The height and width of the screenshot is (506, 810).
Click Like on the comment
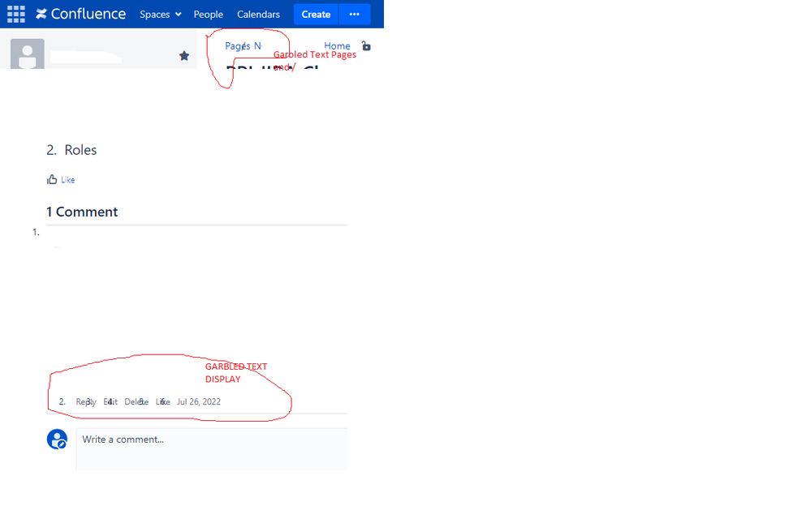(x=162, y=401)
